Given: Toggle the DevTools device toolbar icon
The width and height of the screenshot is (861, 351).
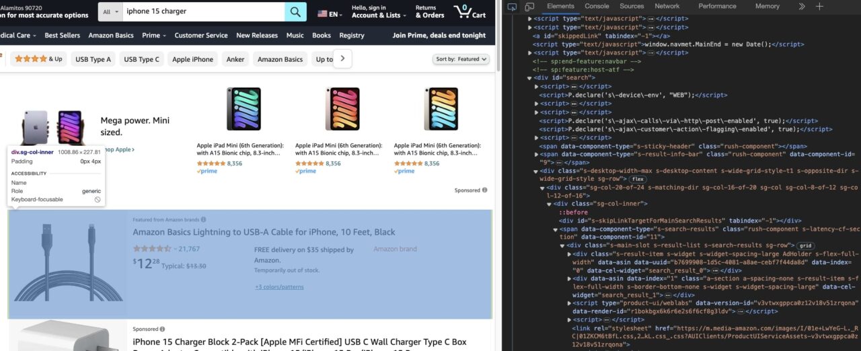Looking at the screenshot, I should click(x=530, y=6).
